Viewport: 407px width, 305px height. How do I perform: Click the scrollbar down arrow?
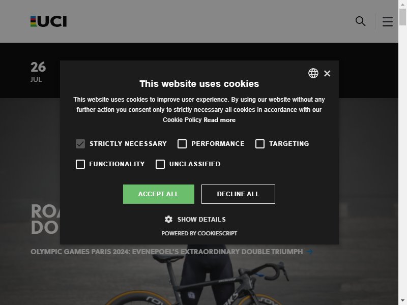pos(402,301)
